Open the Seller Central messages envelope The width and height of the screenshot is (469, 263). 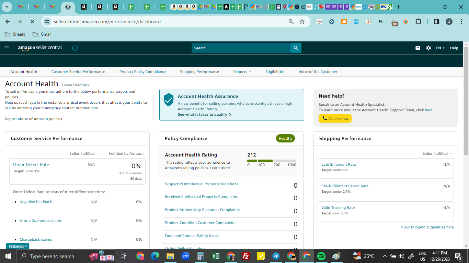click(418, 48)
